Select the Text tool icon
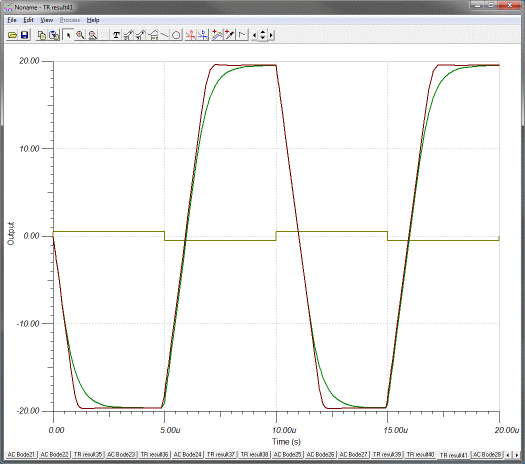 [x=116, y=35]
